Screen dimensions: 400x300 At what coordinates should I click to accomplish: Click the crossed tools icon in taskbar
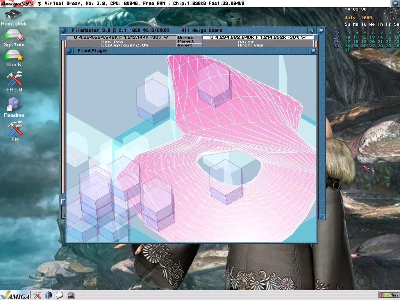pos(37,295)
